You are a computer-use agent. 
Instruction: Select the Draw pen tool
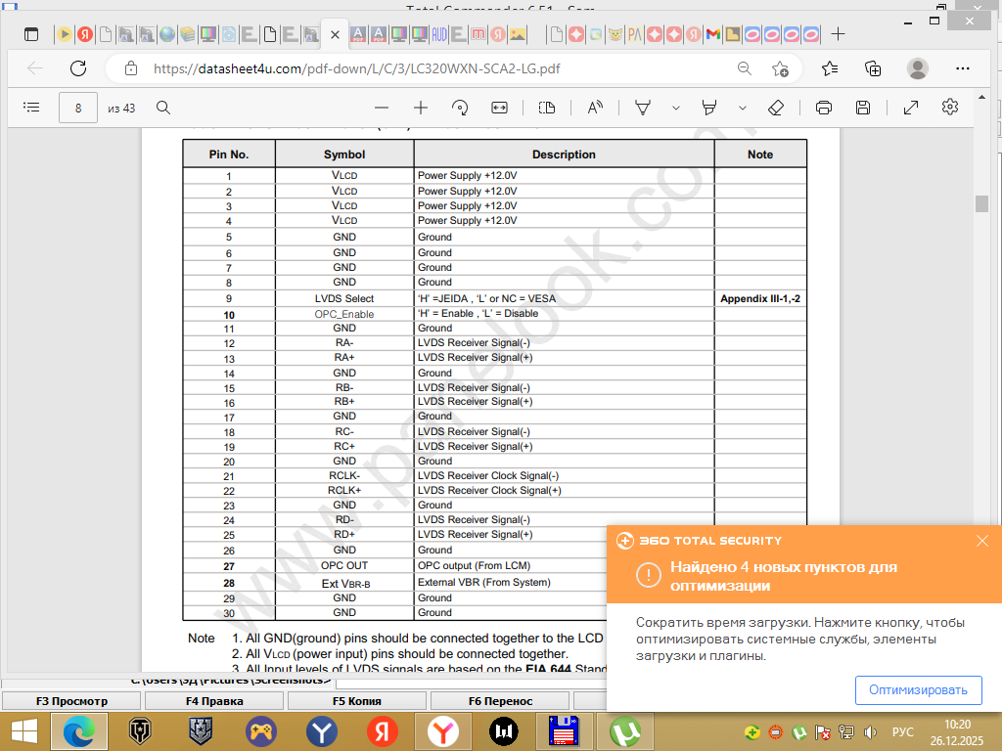[643, 108]
